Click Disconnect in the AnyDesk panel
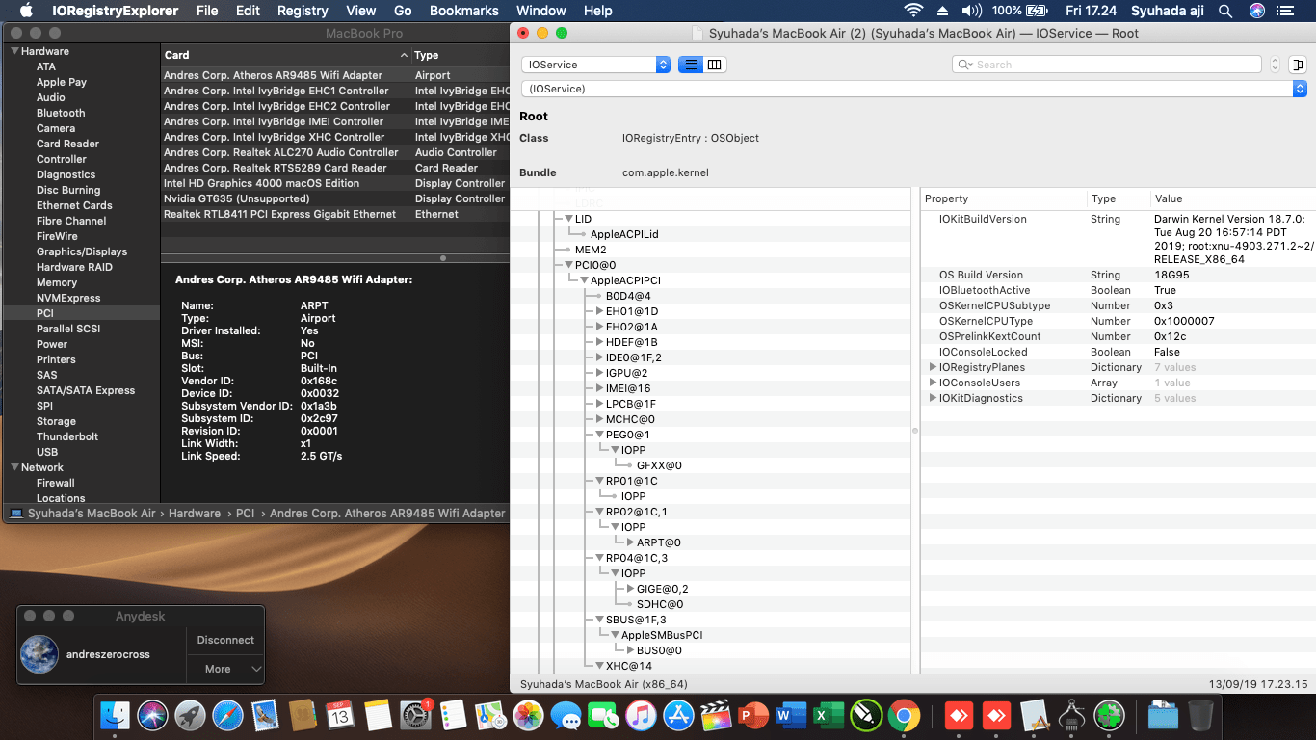The image size is (1316, 740). click(225, 640)
